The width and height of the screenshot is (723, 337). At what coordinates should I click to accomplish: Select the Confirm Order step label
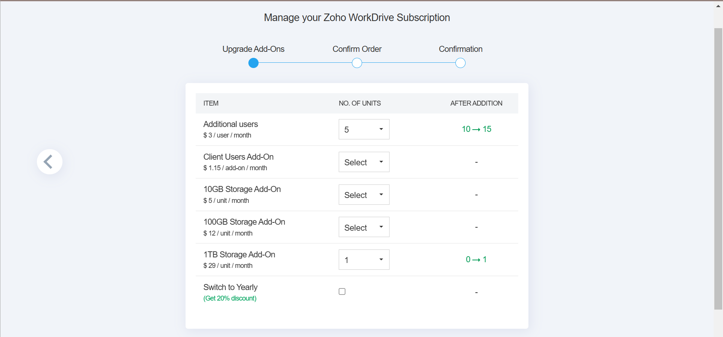pyautogui.click(x=357, y=49)
